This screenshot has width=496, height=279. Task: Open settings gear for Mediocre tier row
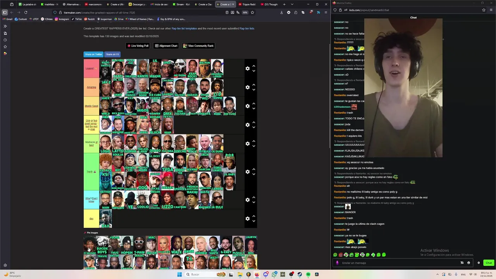tap(248, 144)
